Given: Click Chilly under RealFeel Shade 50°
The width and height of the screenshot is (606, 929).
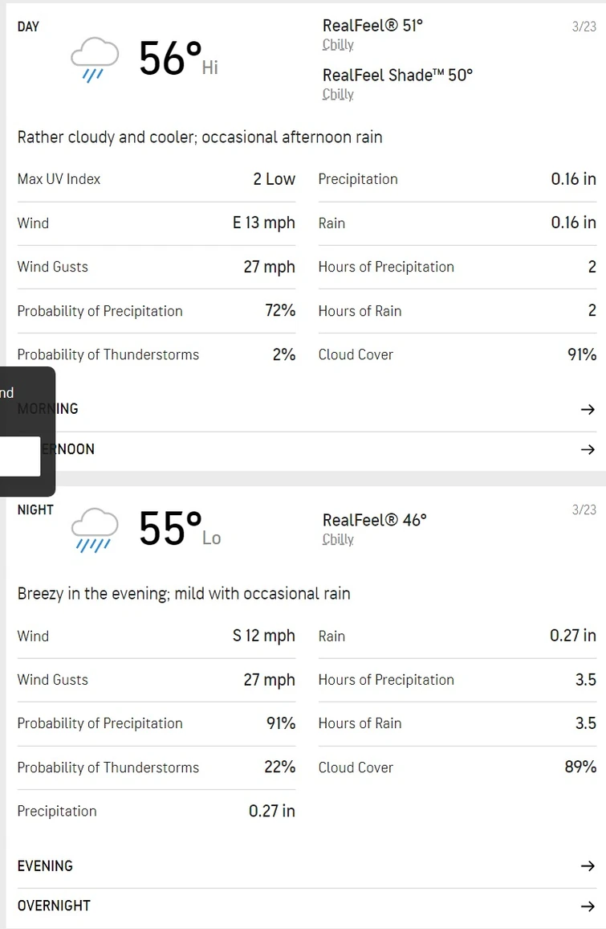Looking at the screenshot, I should pyautogui.click(x=338, y=94).
